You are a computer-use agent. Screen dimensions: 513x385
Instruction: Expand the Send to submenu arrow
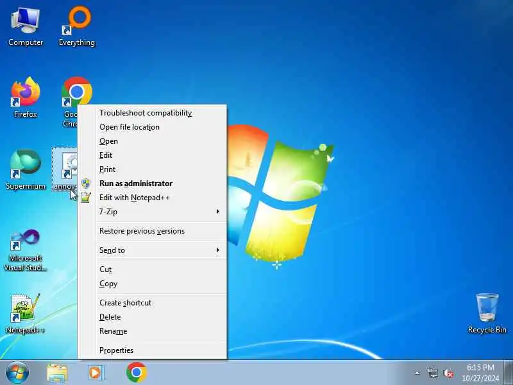pos(217,250)
